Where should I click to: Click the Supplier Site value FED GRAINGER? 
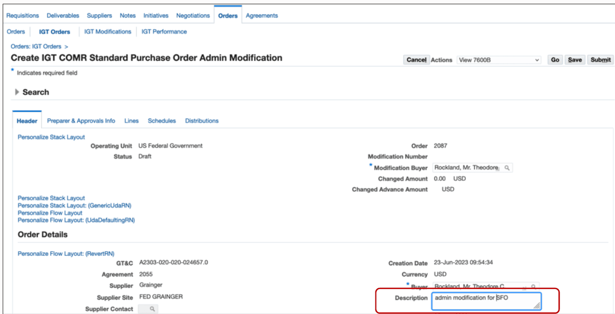click(x=161, y=297)
